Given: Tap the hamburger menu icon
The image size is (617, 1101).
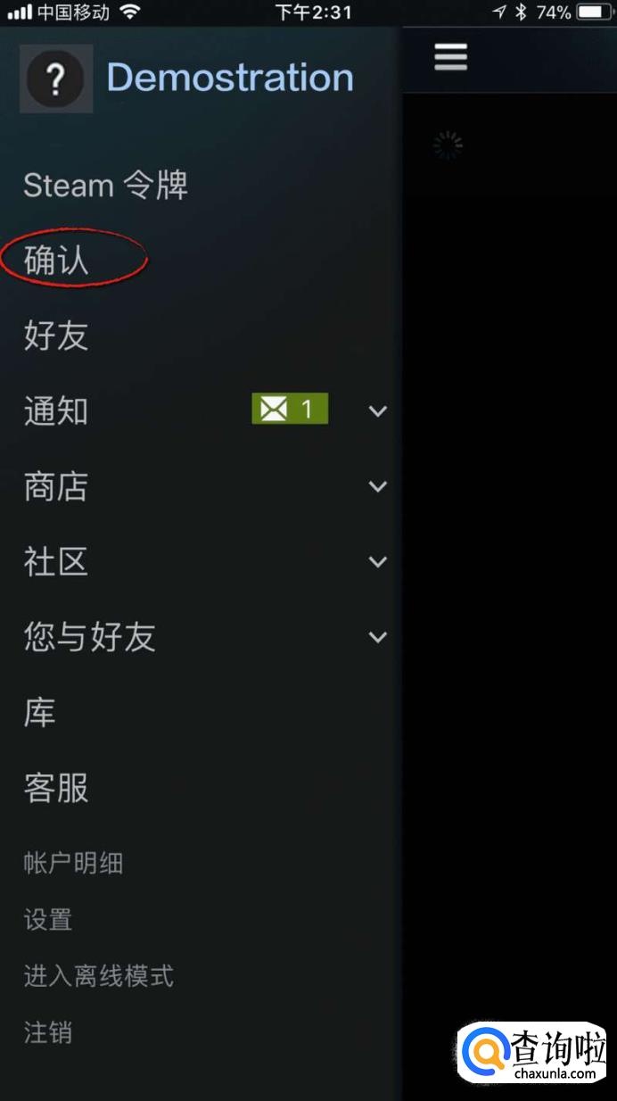Looking at the screenshot, I should pos(450,58).
